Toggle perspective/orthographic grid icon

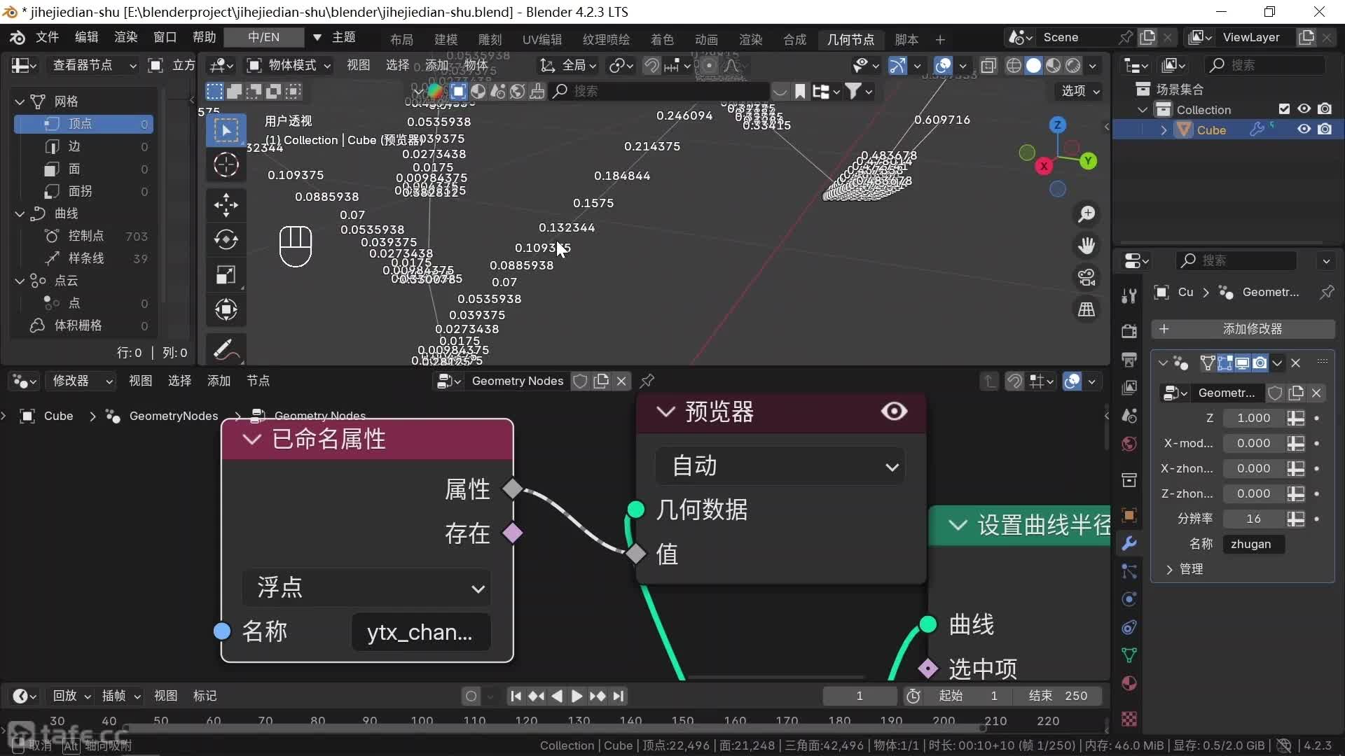[x=1087, y=309]
